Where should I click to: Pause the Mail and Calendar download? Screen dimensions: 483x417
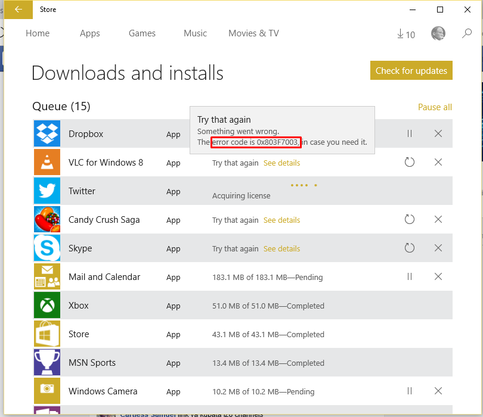tap(410, 276)
